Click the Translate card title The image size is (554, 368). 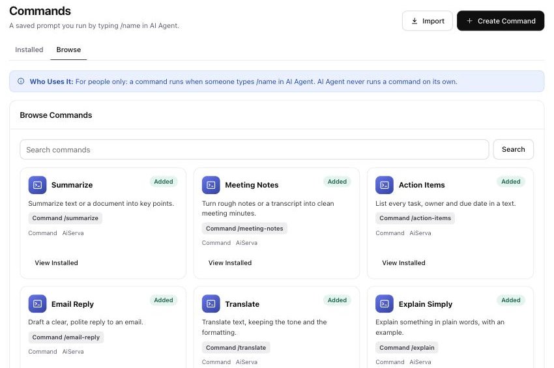[242, 304]
